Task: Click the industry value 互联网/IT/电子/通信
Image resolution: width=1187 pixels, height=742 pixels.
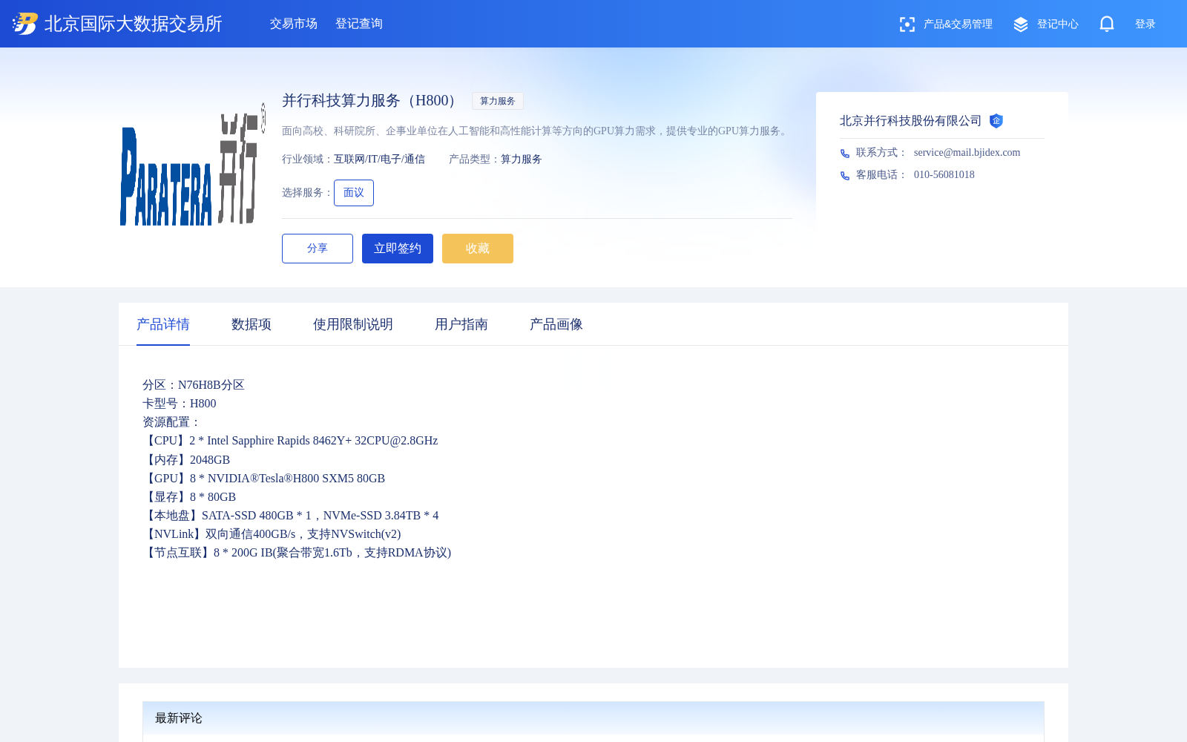Action: pyautogui.click(x=379, y=160)
